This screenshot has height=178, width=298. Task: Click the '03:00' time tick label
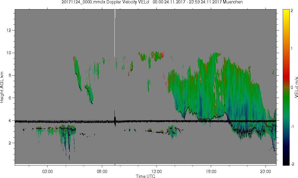pyautogui.click(x=47, y=171)
